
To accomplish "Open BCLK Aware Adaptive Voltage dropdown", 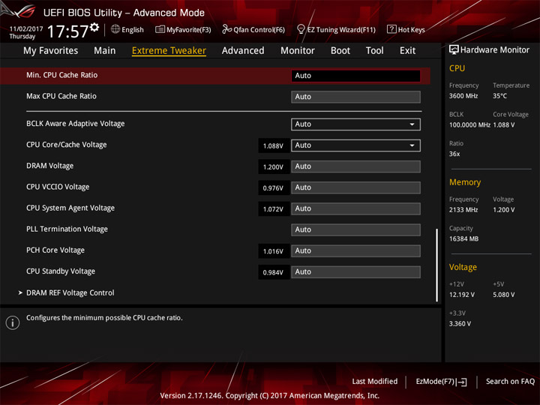I will coord(355,124).
